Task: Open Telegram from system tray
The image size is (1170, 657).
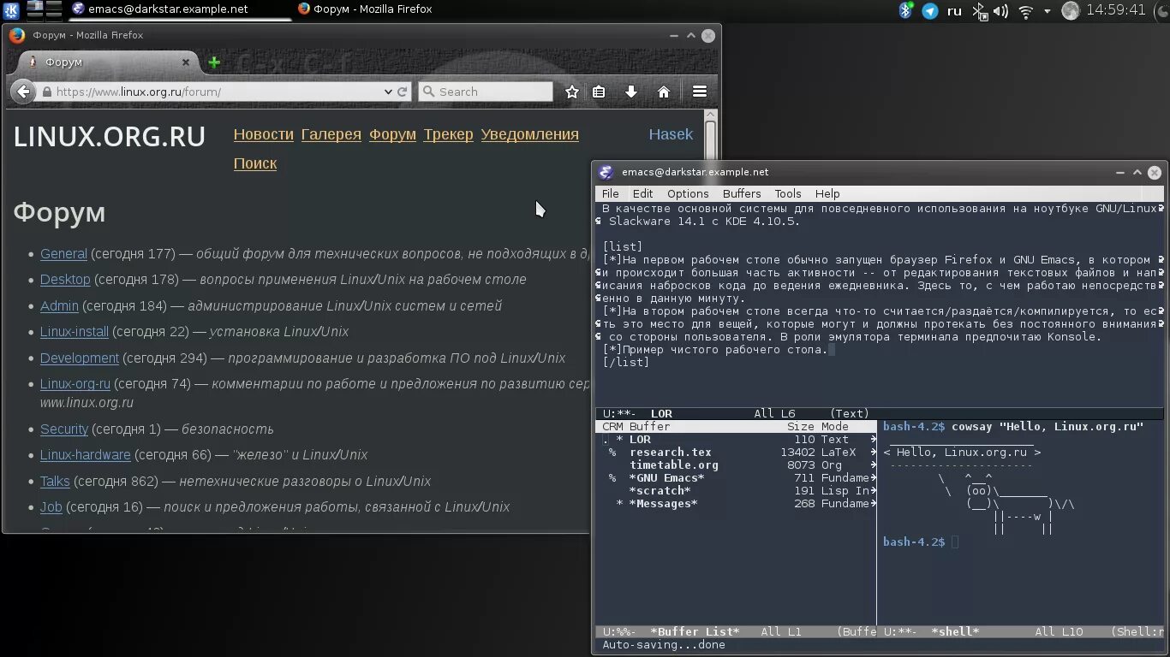Action: pyautogui.click(x=929, y=11)
